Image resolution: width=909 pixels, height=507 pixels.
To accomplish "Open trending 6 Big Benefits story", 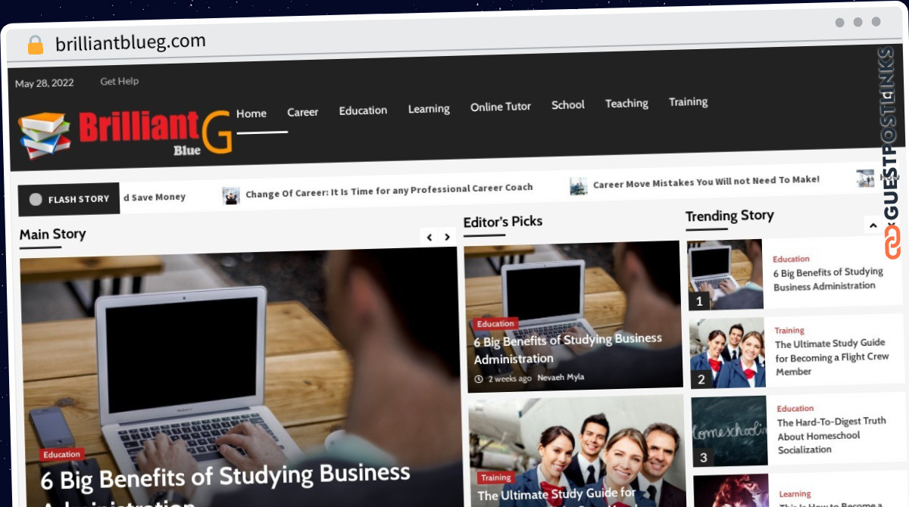I will [x=828, y=279].
